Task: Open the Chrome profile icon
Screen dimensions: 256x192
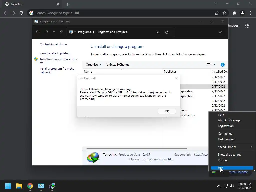Action: pos(242,13)
